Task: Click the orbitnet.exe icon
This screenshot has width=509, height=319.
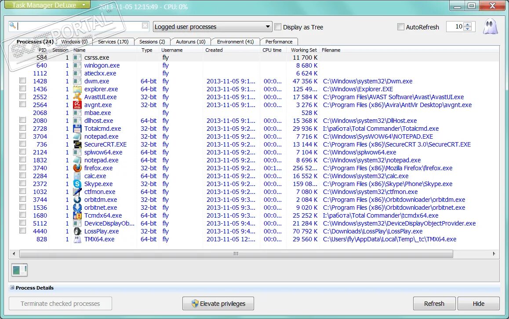Action: [x=77, y=208]
